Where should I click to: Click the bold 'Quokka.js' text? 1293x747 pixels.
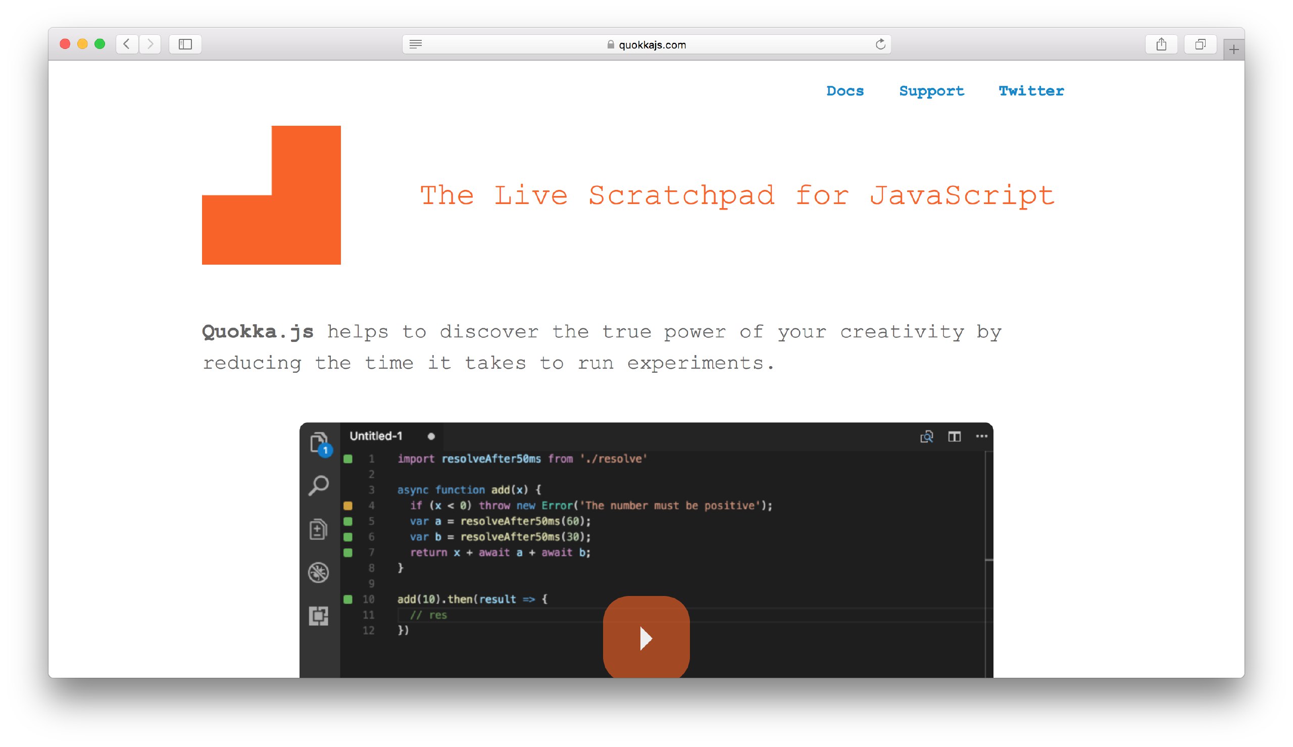point(258,332)
